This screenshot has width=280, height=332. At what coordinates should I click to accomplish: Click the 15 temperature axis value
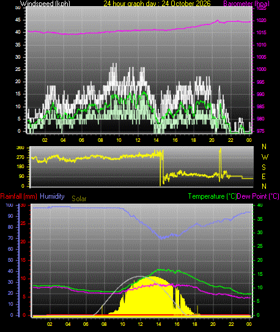260,274
